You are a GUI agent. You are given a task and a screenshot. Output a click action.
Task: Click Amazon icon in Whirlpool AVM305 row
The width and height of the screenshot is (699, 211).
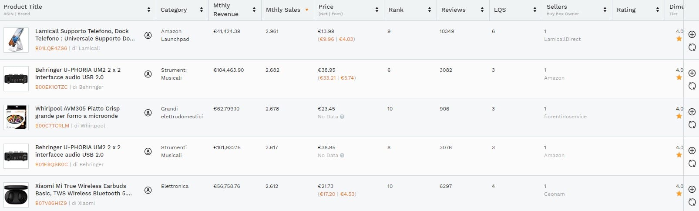coord(148,113)
